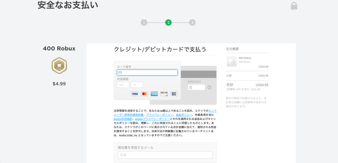The height and width of the screenshot is (163, 338).
Task: Select the active step 2 indicator
Action: 168,22
